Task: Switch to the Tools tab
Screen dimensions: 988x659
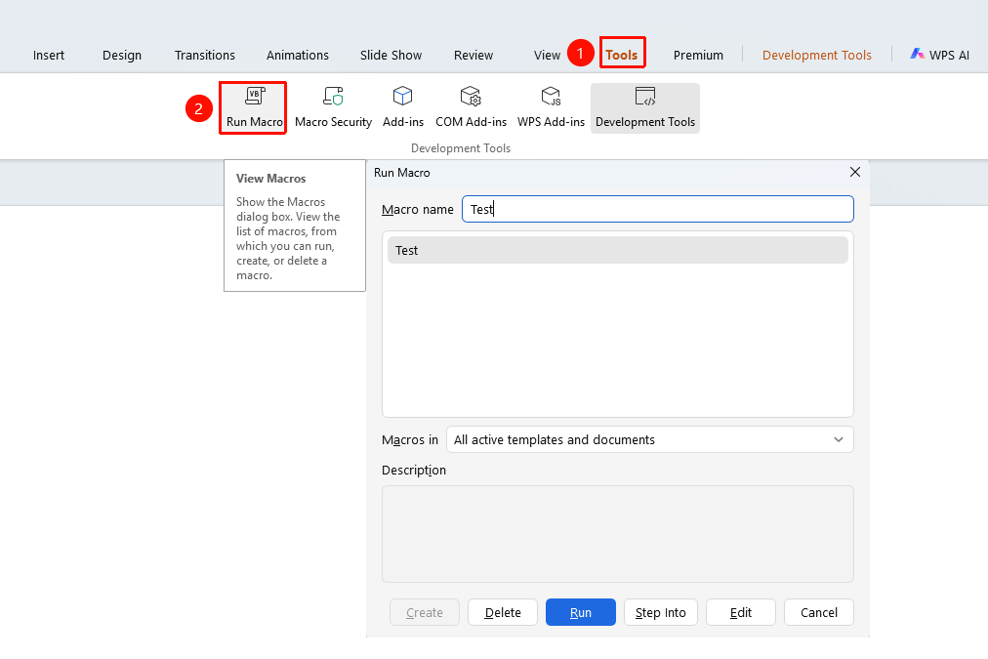Action: pyautogui.click(x=622, y=55)
